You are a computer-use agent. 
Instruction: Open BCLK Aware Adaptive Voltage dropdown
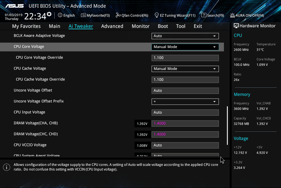click(x=185, y=36)
